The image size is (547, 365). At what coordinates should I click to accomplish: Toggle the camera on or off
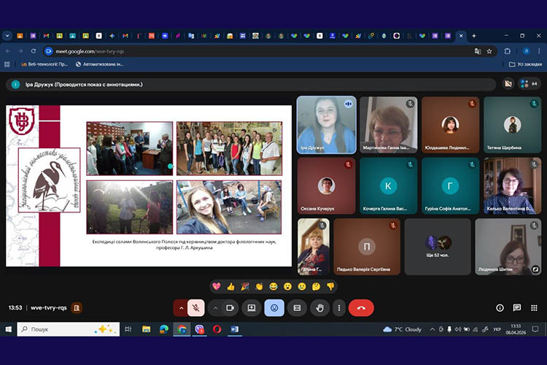(x=230, y=308)
